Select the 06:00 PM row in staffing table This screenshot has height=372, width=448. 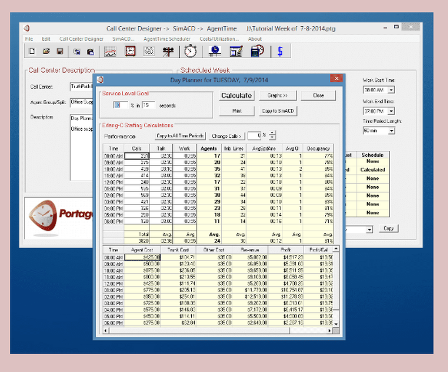(218, 221)
